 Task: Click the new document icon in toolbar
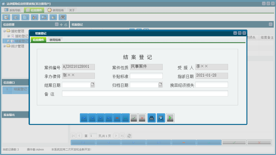tap(25, 17)
